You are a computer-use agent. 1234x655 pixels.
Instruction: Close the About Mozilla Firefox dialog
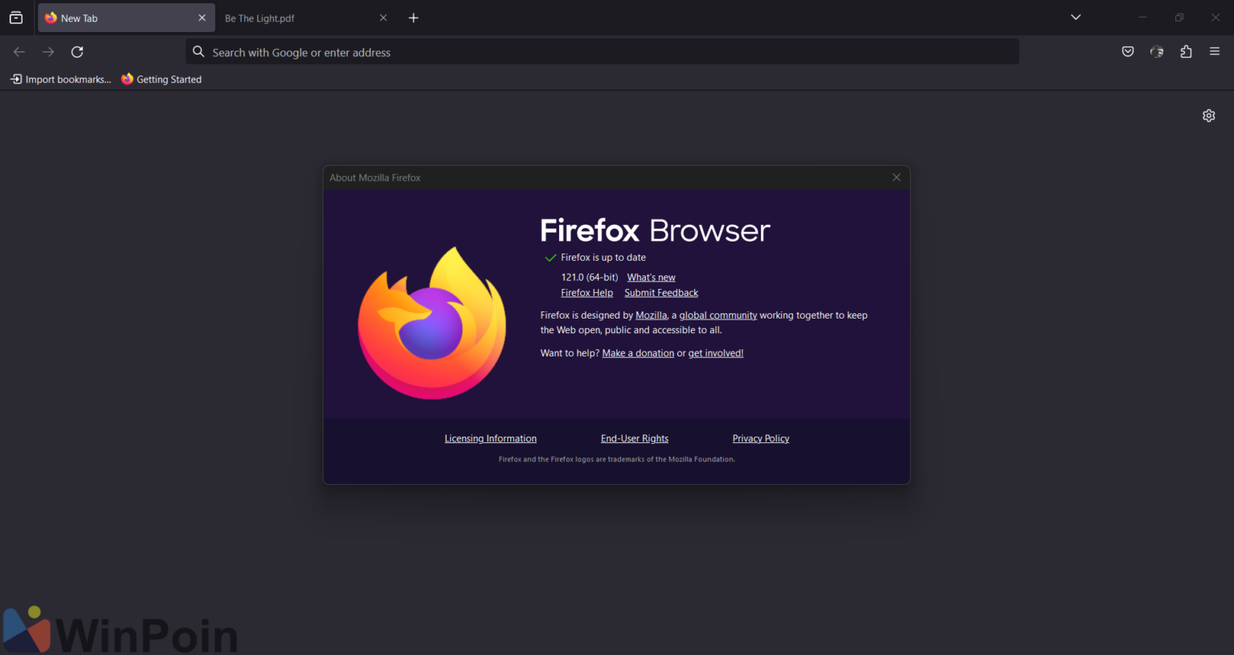click(896, 177)
